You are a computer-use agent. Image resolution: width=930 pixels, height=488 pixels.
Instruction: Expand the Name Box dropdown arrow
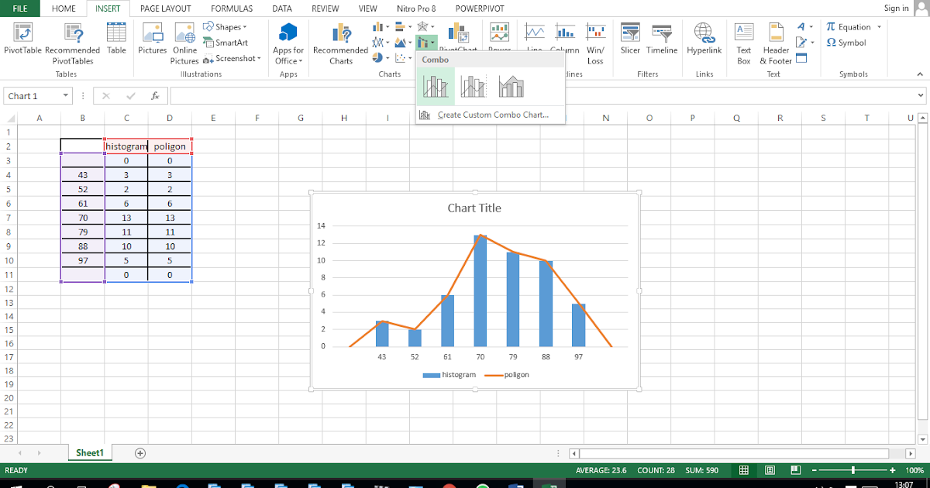[x=64, y=96]
